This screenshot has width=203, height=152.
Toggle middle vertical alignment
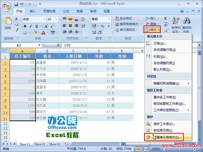point(70,19)
